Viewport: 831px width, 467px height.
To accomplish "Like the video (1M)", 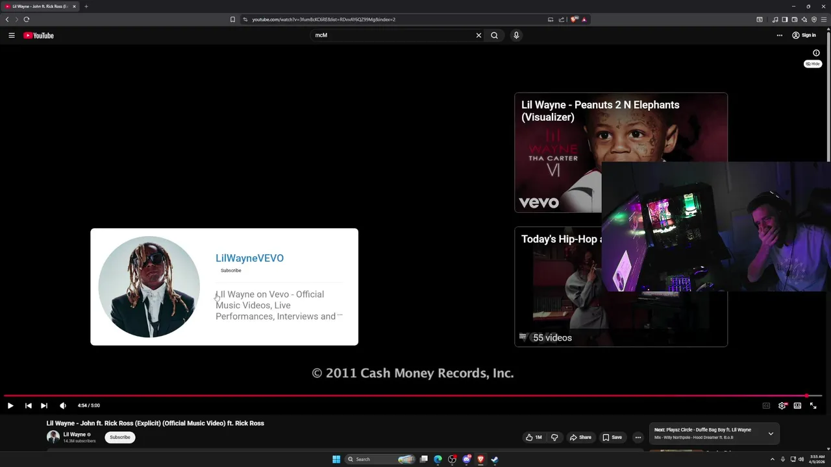I will (x=534, y=437).
